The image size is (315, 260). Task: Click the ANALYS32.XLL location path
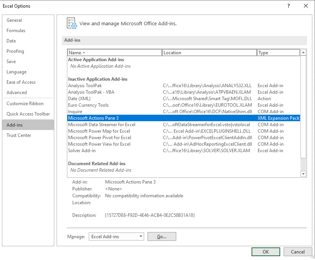[207, 86]
